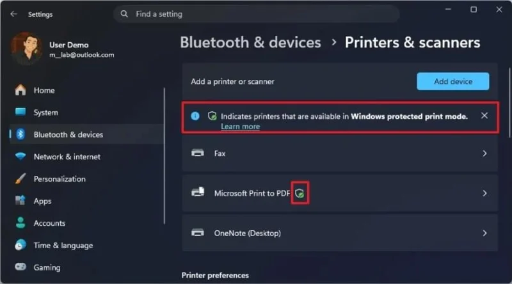
Task: Open the User Demo profile picture
Action: pos(27,49)
